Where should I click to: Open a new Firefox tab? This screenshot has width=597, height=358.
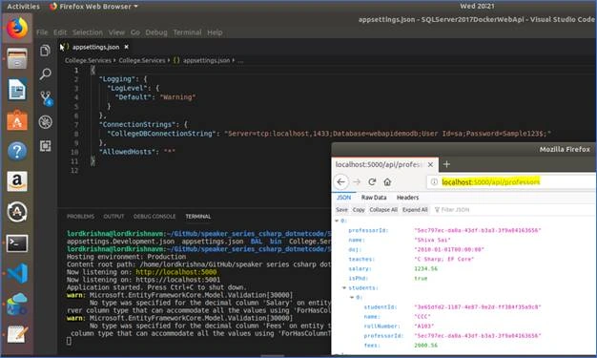click(446, 164)
